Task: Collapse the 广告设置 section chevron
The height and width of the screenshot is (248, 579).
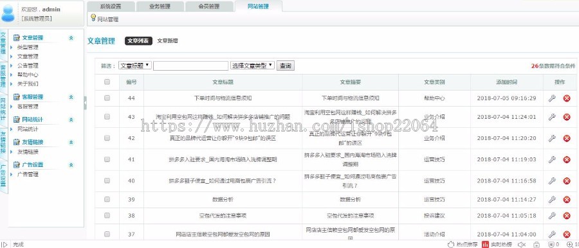Action: click(x=71, y=165)
